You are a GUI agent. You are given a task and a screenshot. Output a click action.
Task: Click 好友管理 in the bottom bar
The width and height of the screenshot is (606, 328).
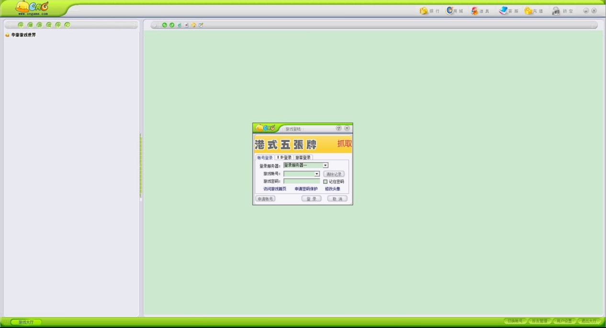pos(539,321)
